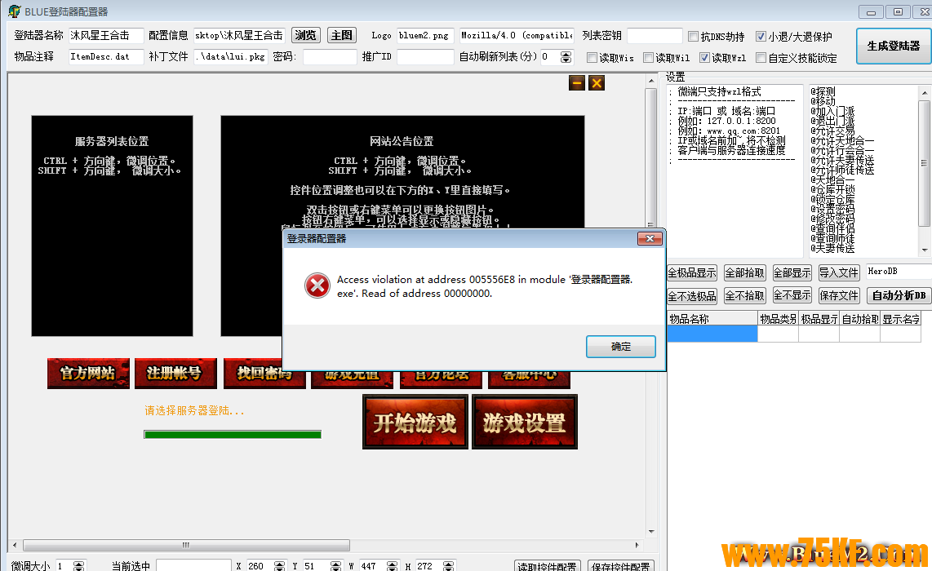Enable the 抗DNS劫持 checkbox
The image size is (932, 571).
693,36
